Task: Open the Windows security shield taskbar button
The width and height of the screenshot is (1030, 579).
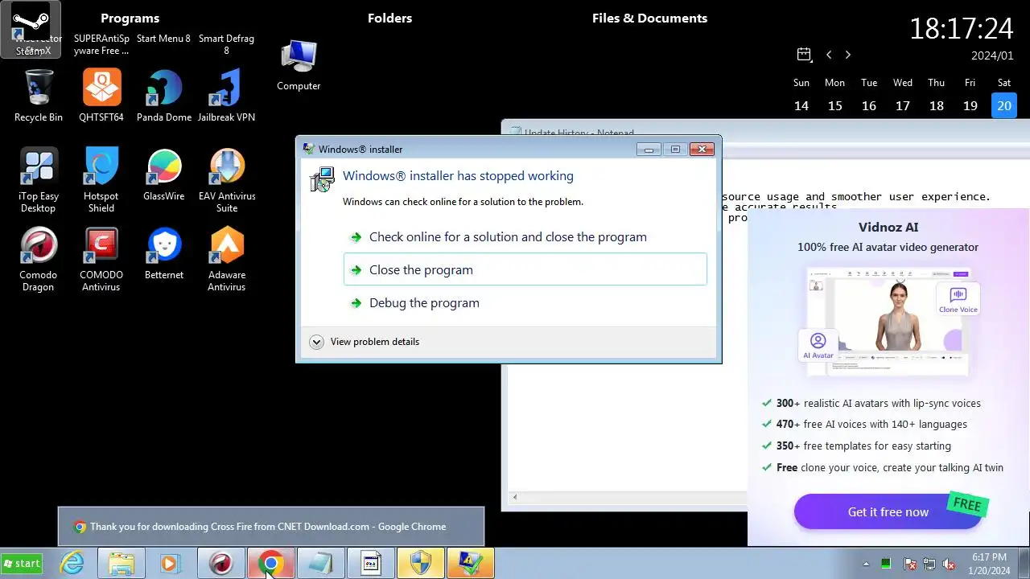Action: [420, 564]
